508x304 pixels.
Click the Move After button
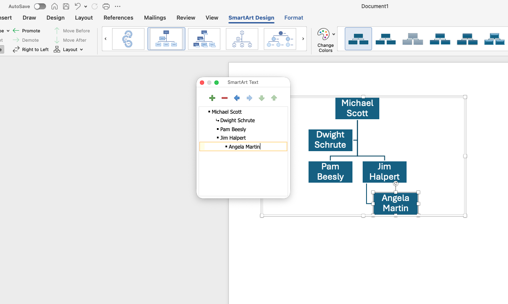pyautogui.click(x=70, y=40)
